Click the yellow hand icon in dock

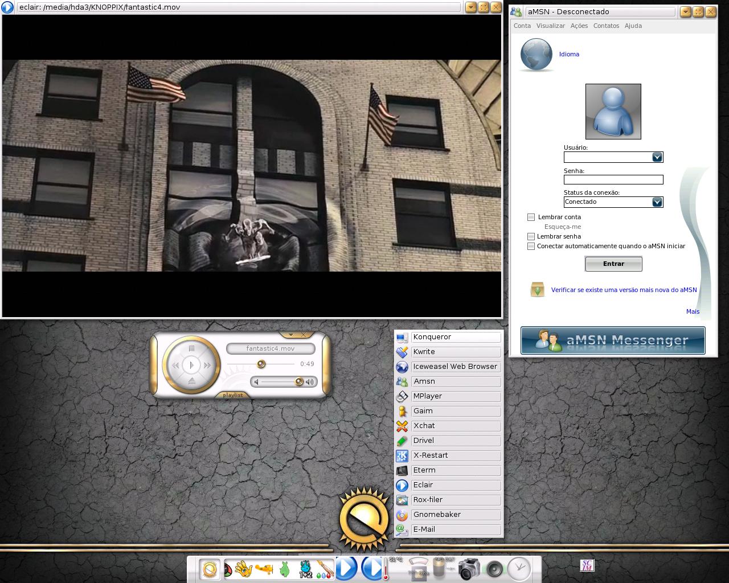(244, 569)
